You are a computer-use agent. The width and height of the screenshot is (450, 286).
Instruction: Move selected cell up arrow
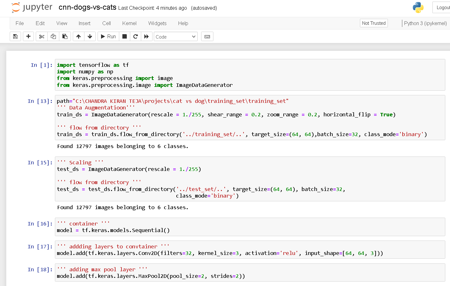[x=78, y=36]
